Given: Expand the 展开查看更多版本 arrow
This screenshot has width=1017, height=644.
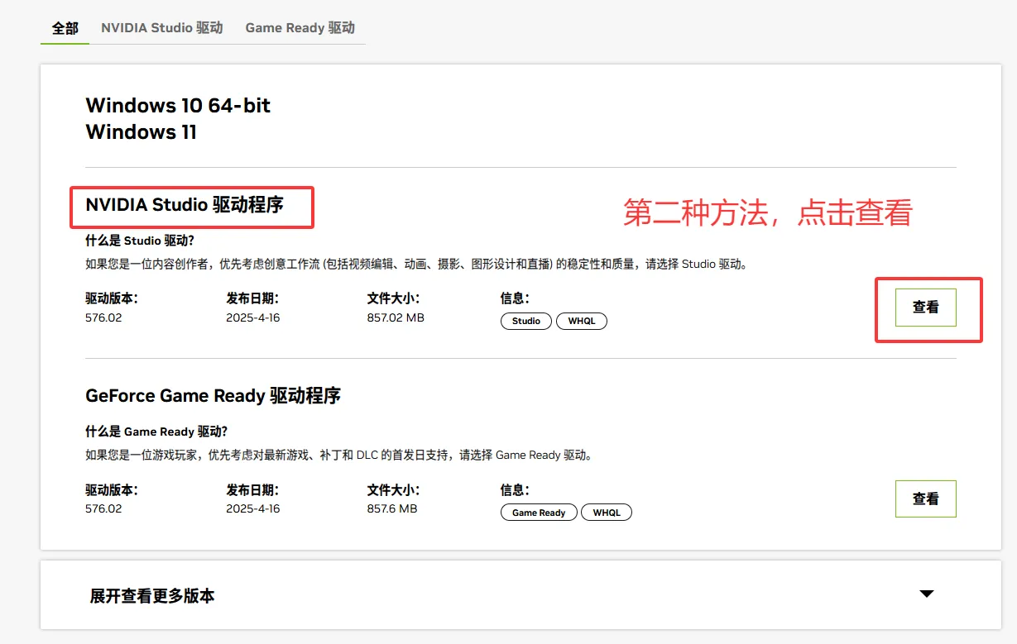Looking at the screenshot, I should coord(927,594).
